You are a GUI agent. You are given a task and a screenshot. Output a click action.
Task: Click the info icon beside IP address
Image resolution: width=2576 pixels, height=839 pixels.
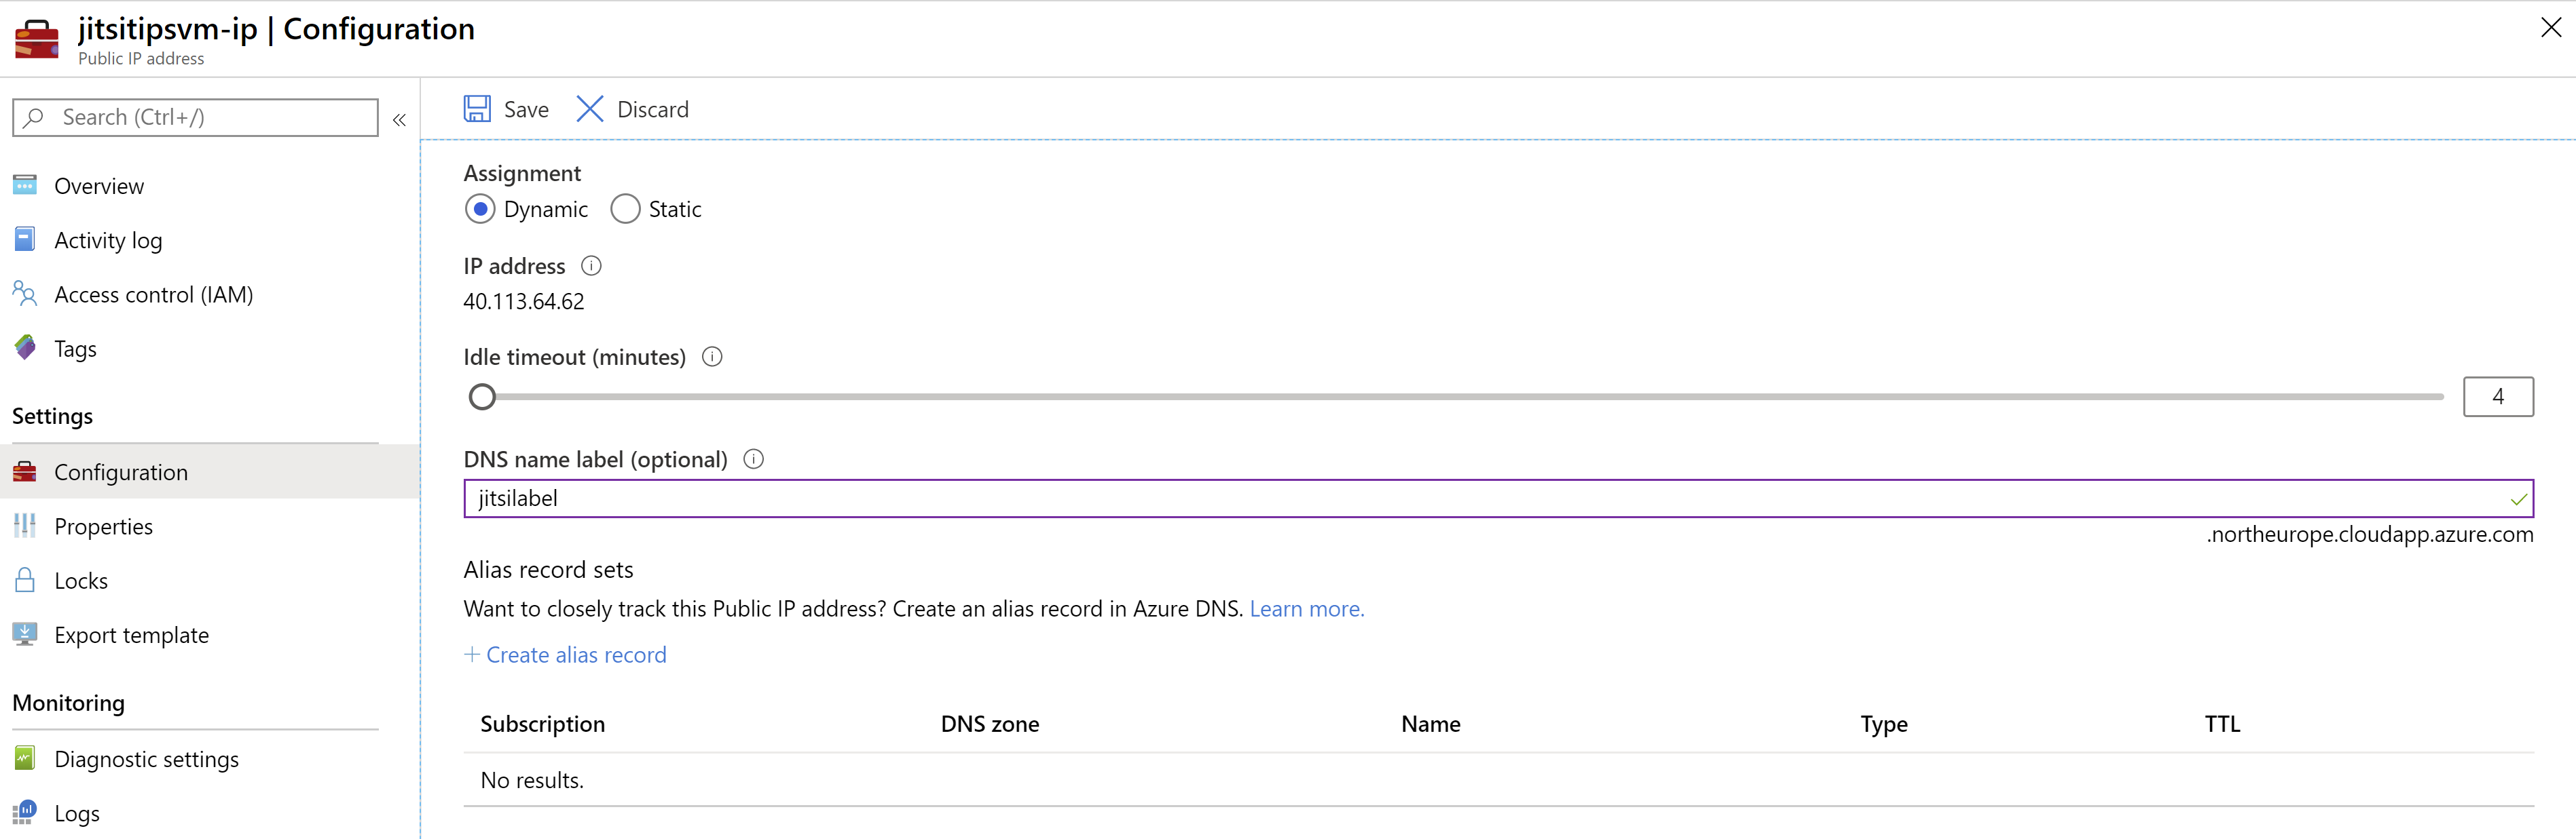click(592, 266)
